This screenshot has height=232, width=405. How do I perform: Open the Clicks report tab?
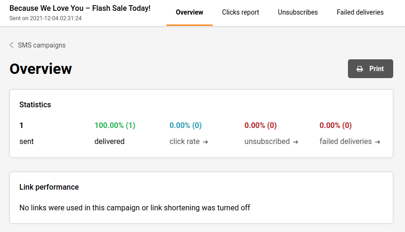pyautogui.click(x=240, y=12)
